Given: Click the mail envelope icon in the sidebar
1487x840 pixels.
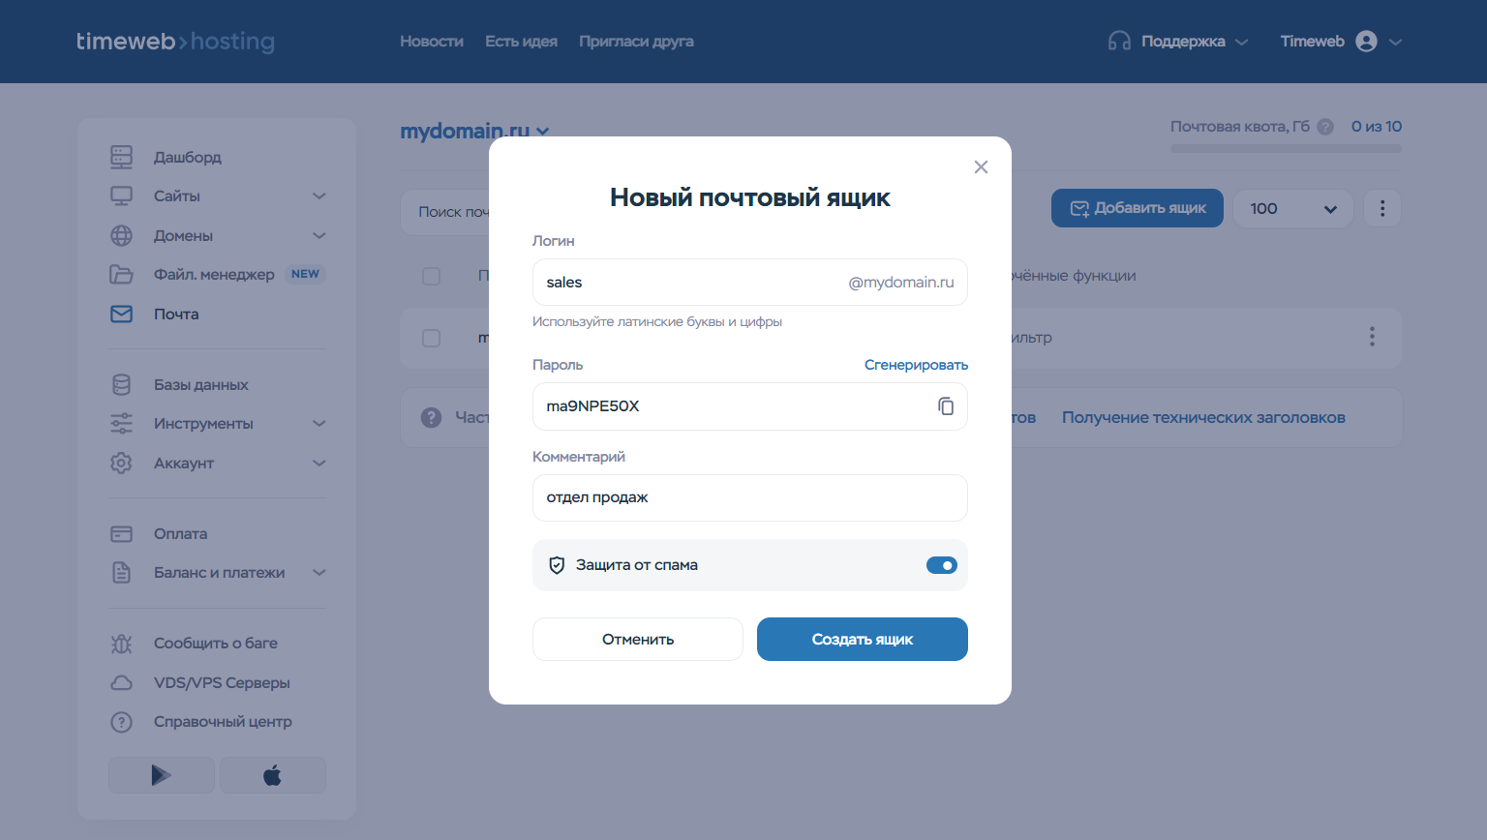Looking at the screenshot, I should (x=121, y=315).
